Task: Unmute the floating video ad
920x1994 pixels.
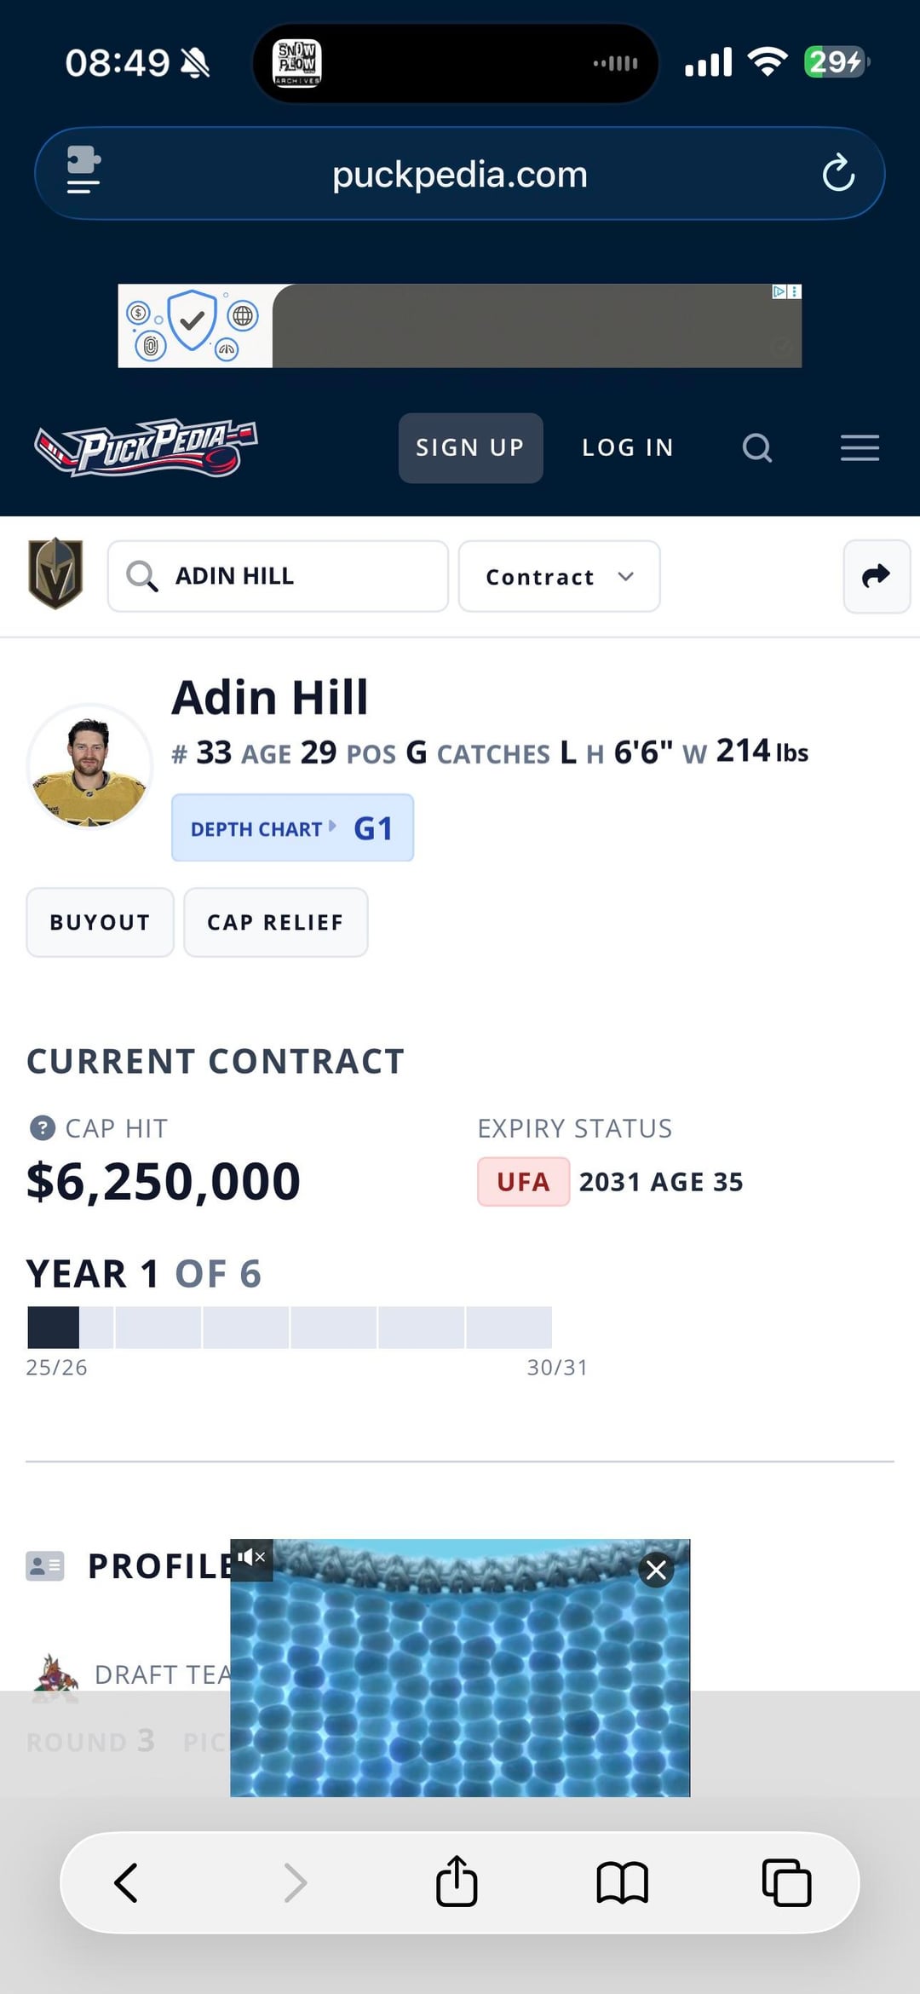Action: tap(250, 1559)
